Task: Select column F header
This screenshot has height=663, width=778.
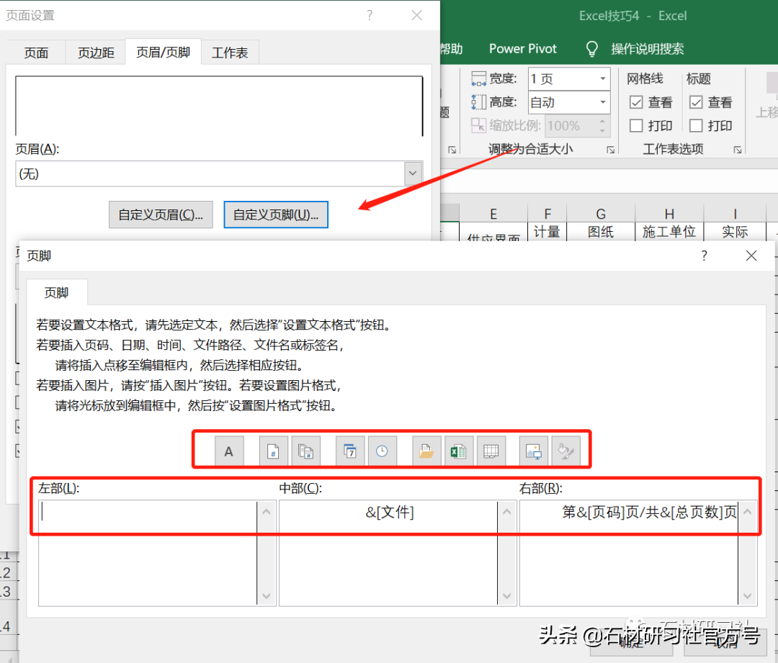Action: (x=547, y=214)
